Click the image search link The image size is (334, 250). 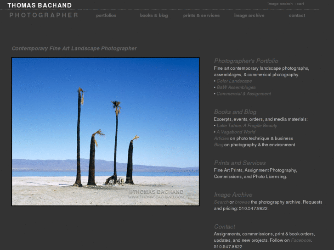point(280,4)
